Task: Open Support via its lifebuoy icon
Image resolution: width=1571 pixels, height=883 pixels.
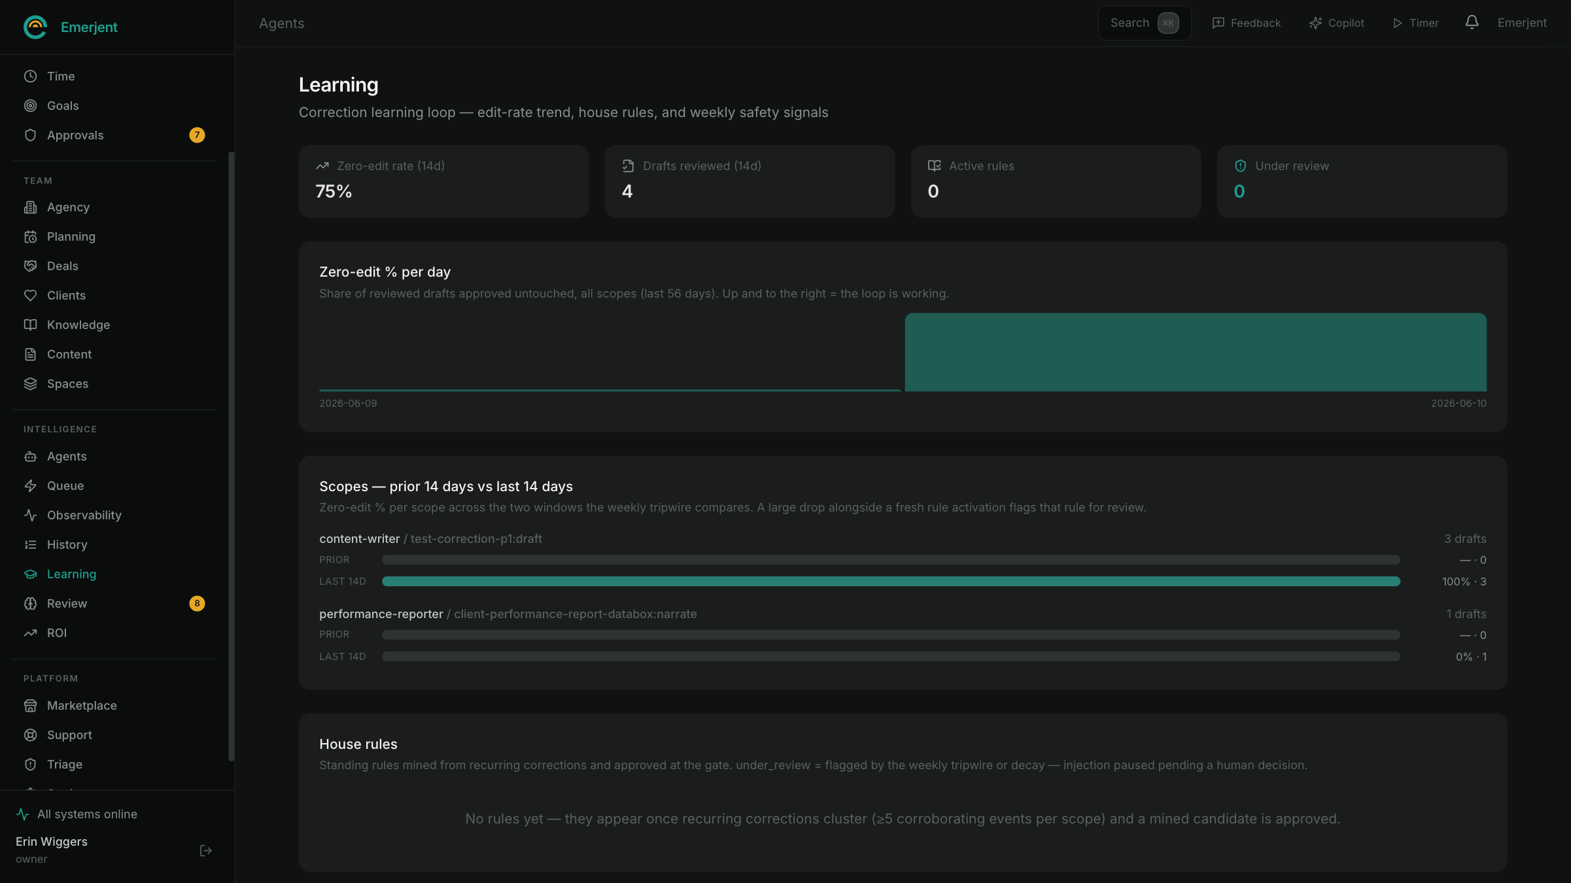Action: [x=30, y=735]
